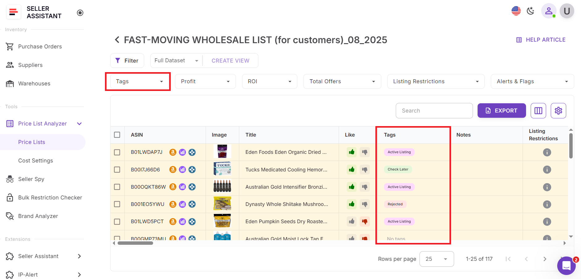Open the Brand Analyzer tool

(38, 216)
